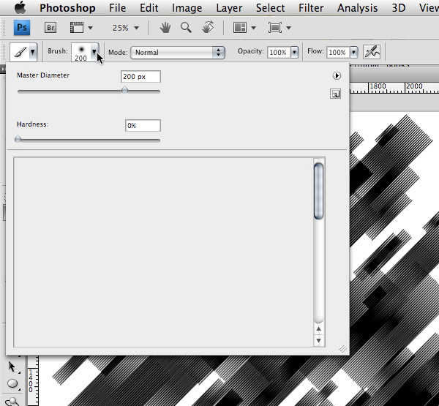
Task: Open the Brush tool preset picker
Action: 23,52
